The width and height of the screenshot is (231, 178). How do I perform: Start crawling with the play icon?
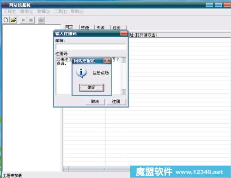pos(24,20)
